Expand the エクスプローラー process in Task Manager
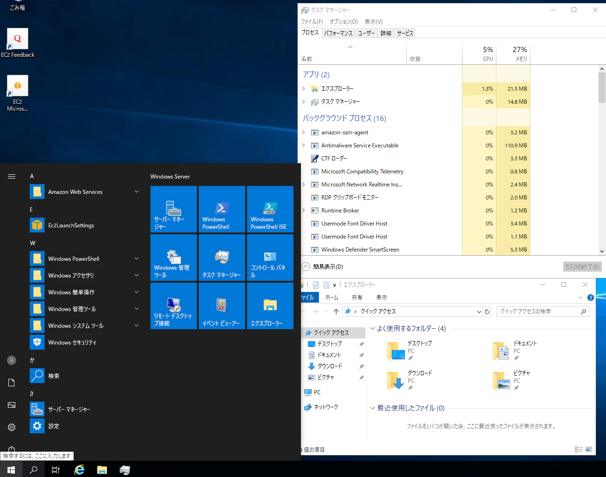The width and height of the screenshot is (606, 477). [x=304, y=88]
